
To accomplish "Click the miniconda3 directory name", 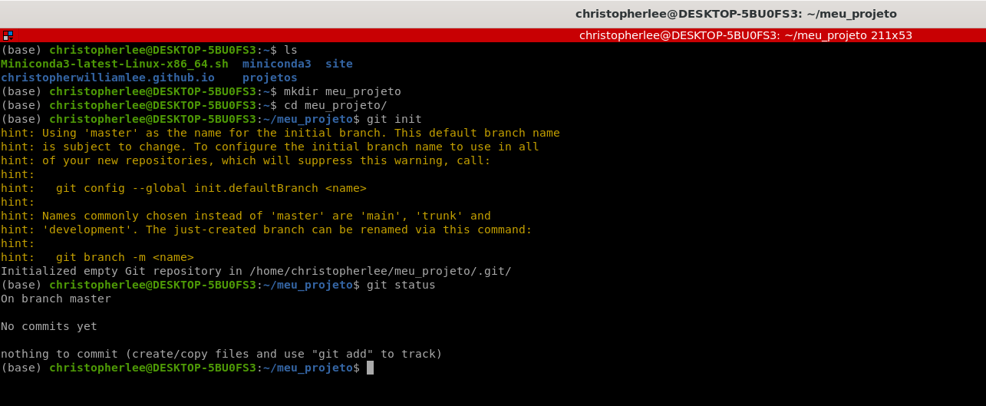I will click(x=277, y=64).
